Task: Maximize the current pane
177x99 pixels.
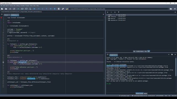Action: click(x=59, y=9)
